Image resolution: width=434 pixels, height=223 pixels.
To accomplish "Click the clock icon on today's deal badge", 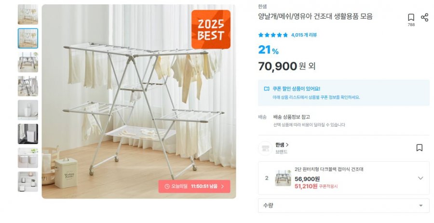I will [x=167, y=186].
